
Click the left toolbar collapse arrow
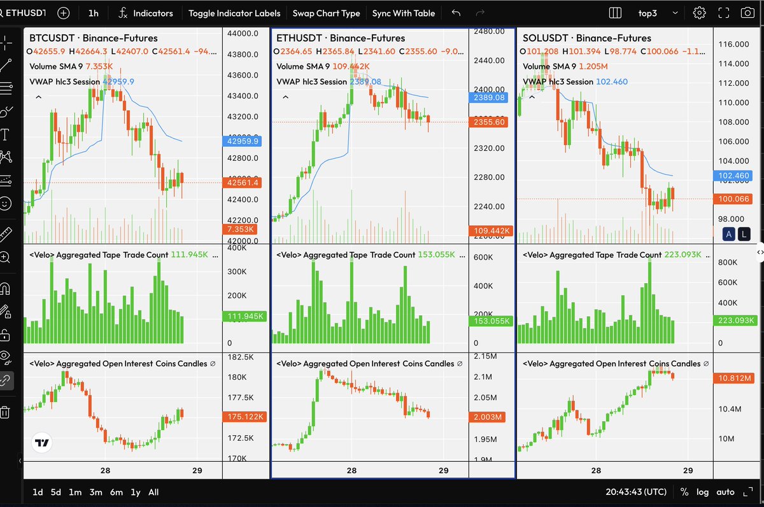(20, 461)
